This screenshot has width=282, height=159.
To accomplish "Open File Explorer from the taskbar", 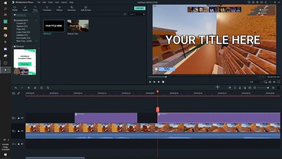I will coord(5,28).
